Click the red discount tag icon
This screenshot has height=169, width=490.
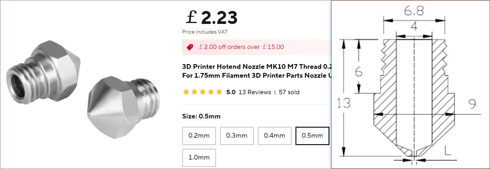[190, 47]
